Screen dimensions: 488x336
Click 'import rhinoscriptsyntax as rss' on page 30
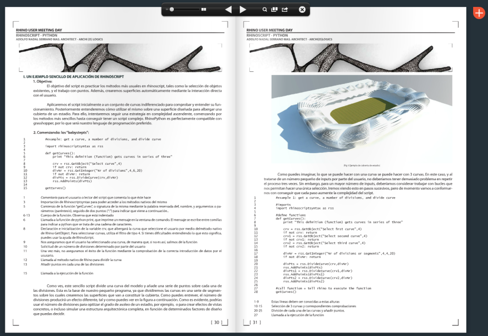tap(74, 146)
